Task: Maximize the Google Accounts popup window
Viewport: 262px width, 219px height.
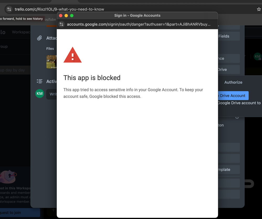Action: [72, 15]
